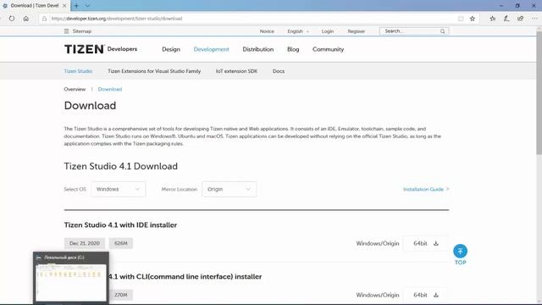Add page to favorites star icon
Image resolution: width=542 pixels, height=305 pixels.
click(x=473, y=19)
